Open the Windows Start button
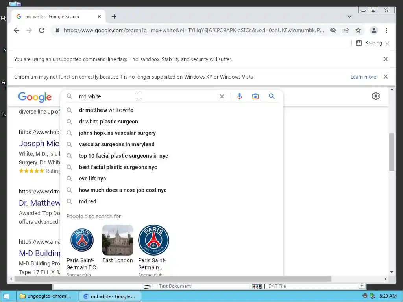This screenshot has width=403, height=302. coord(6,296)
